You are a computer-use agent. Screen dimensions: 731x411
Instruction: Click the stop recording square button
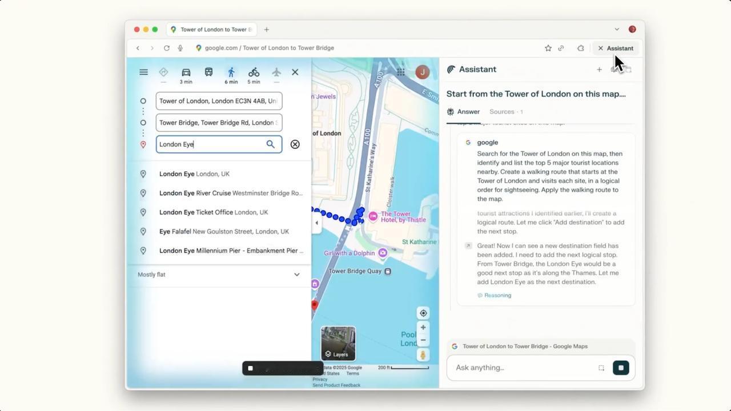coord(250,368)
